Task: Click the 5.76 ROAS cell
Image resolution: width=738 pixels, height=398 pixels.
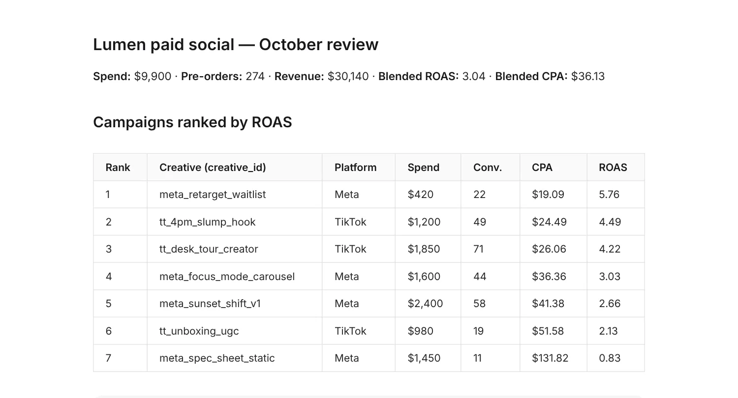Action: tap(615, 195)
